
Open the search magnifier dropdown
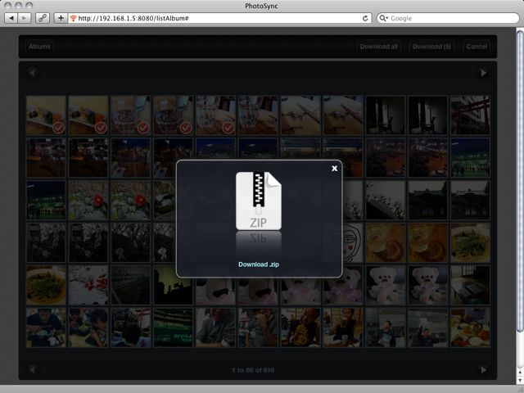[384, 18]
